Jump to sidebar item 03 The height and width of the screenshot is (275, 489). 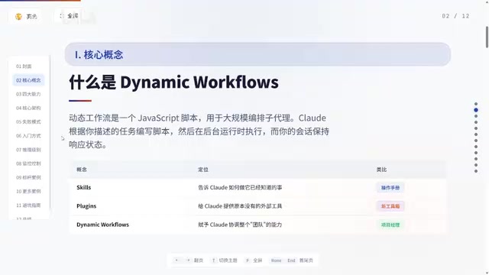pos(28,94)
